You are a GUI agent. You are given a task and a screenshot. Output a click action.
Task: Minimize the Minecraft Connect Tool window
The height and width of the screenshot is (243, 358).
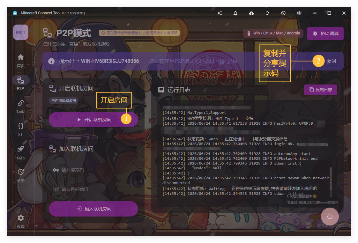pos(314,13)
